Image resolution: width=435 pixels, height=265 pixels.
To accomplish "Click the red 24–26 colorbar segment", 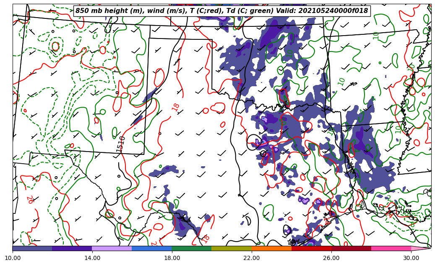I will [311, 248].
